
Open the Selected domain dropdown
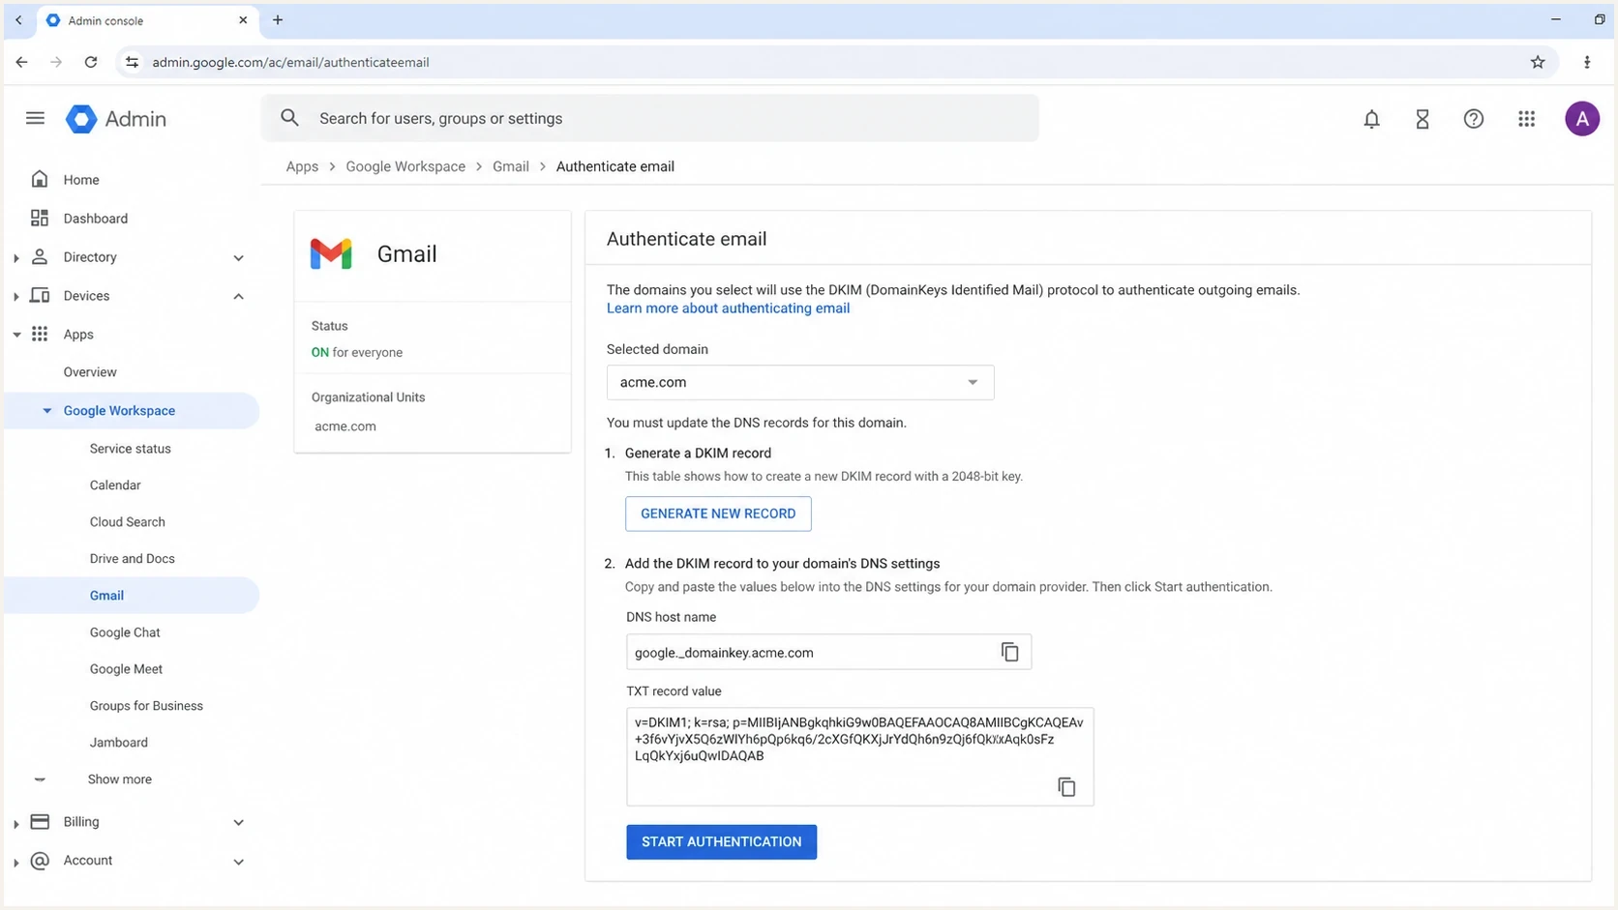(800, 382)
